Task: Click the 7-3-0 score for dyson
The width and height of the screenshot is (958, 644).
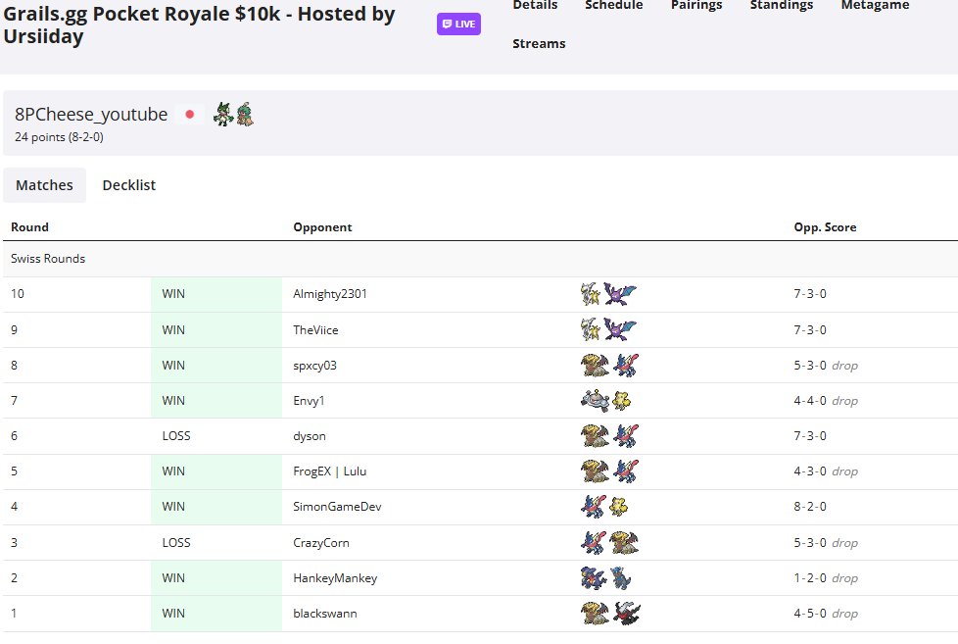Action: [810, 436]
